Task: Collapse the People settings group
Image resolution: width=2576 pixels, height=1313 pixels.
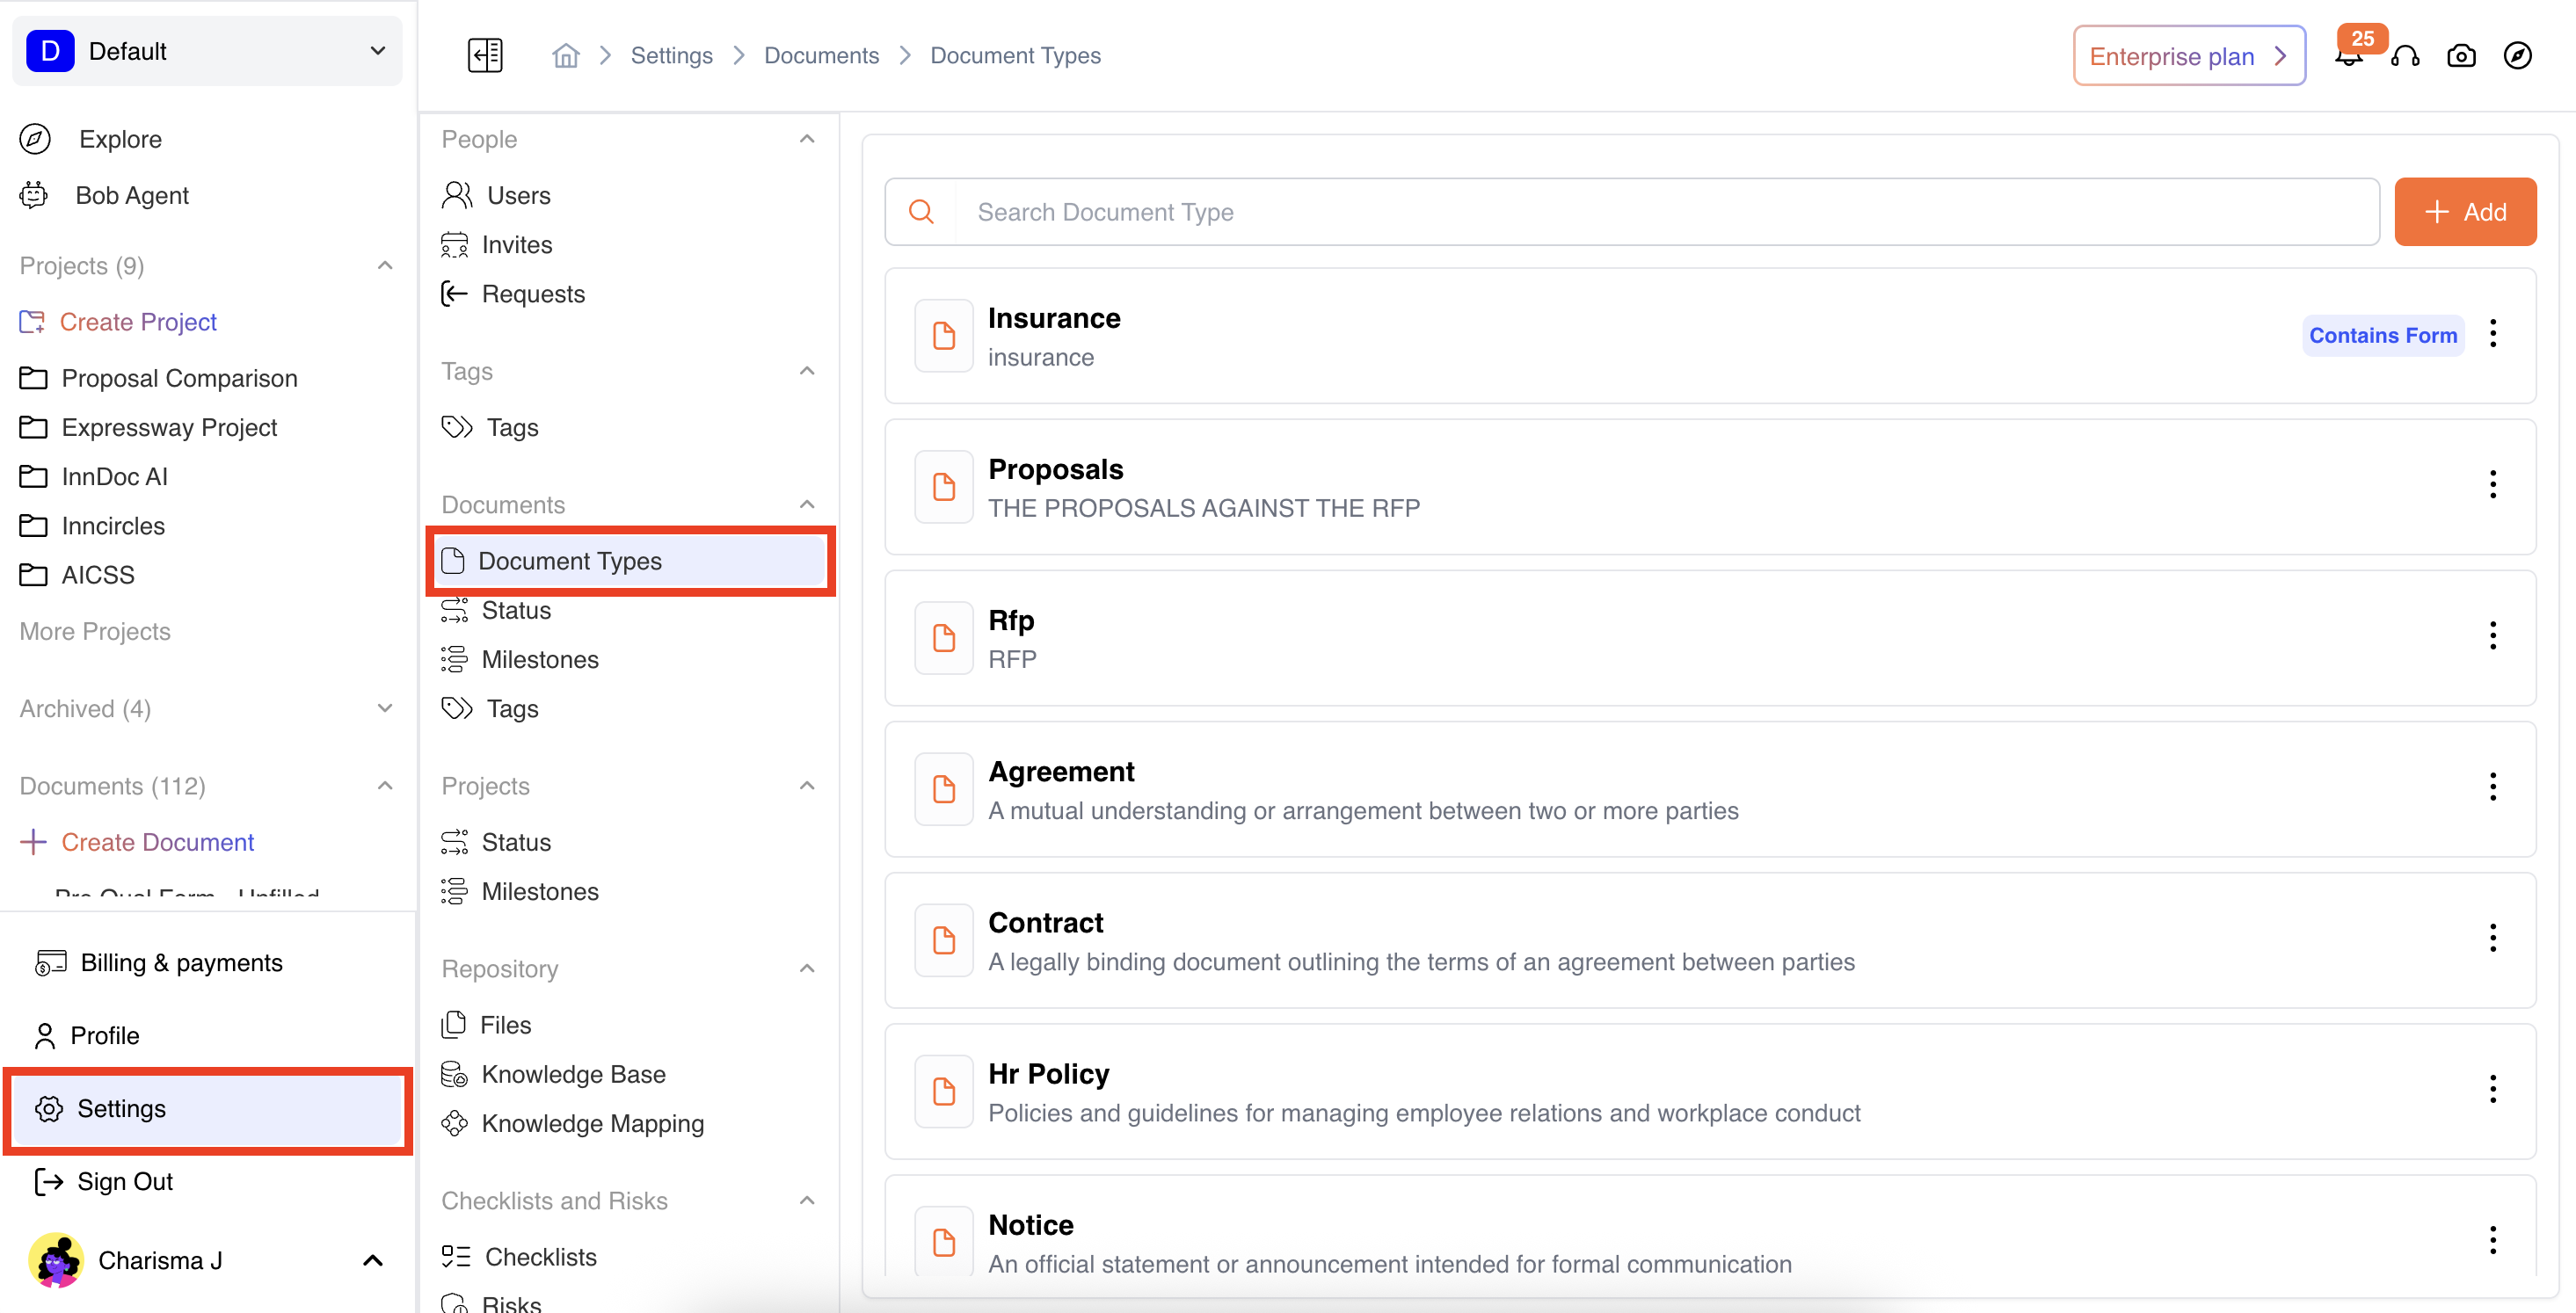Action: point(807,139)
